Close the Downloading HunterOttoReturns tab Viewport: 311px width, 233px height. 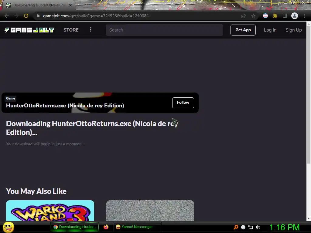tap(70, 5)
